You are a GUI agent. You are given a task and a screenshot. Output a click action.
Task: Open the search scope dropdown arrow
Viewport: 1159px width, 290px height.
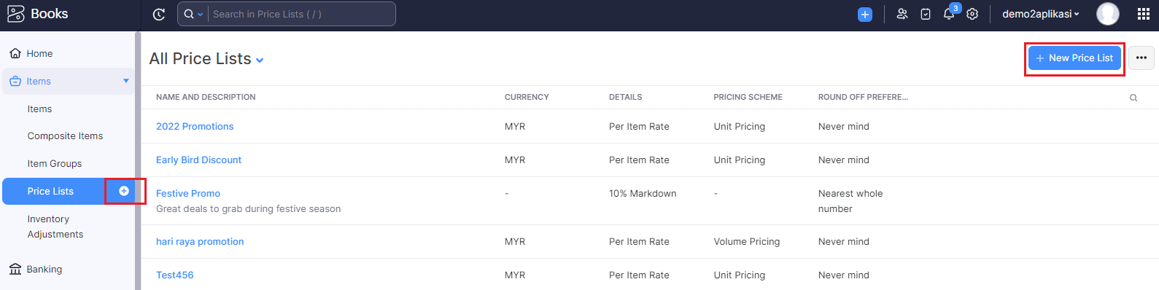[201, 15]
